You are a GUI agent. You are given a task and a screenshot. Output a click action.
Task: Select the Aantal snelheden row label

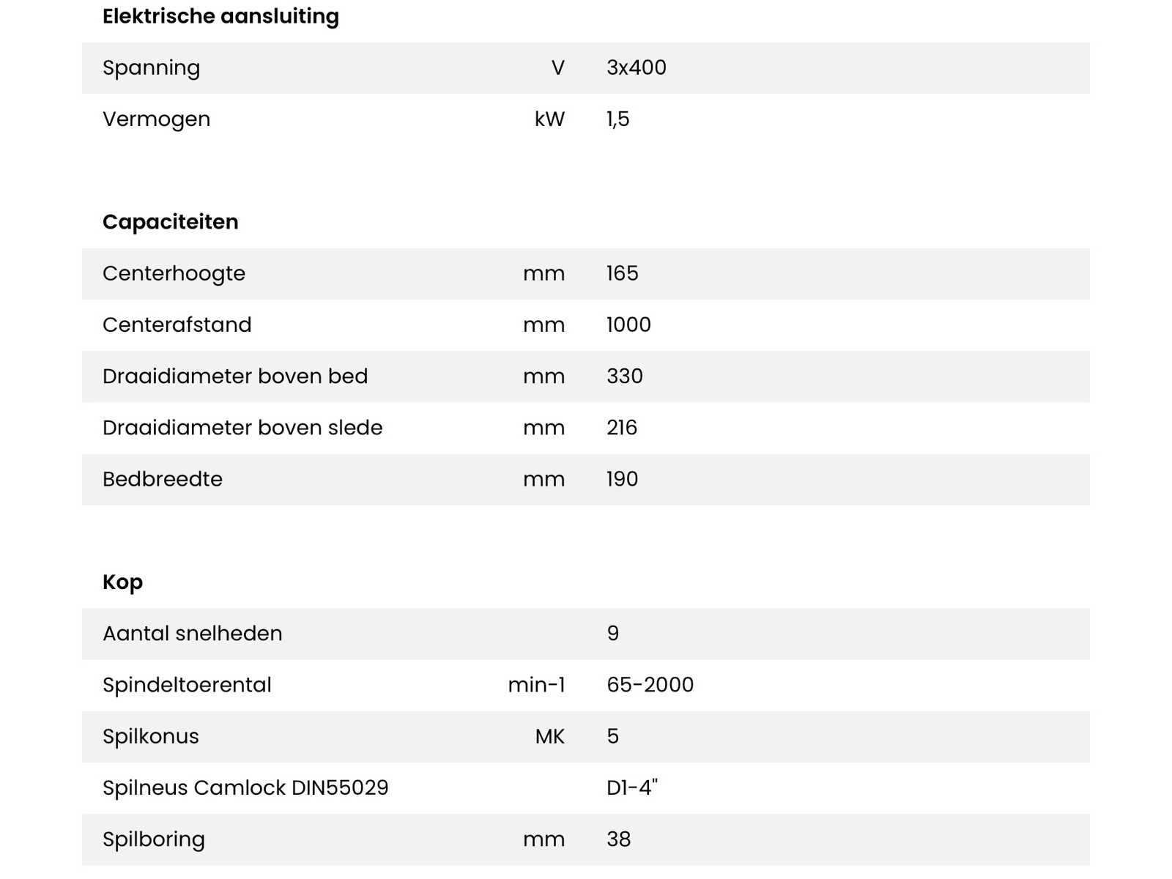tap(192, 633)
